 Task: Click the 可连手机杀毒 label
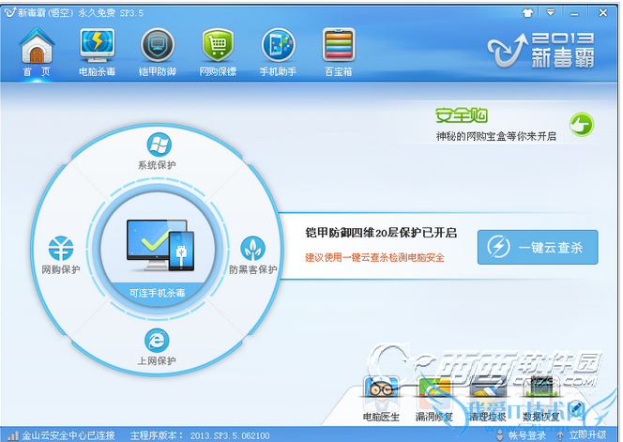158,293
